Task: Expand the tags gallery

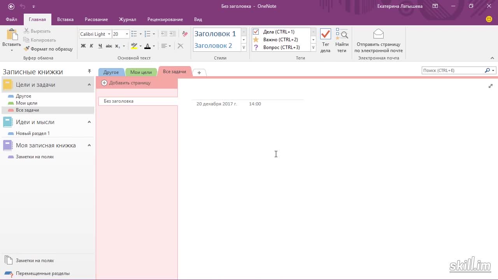Action: (313, 48)
